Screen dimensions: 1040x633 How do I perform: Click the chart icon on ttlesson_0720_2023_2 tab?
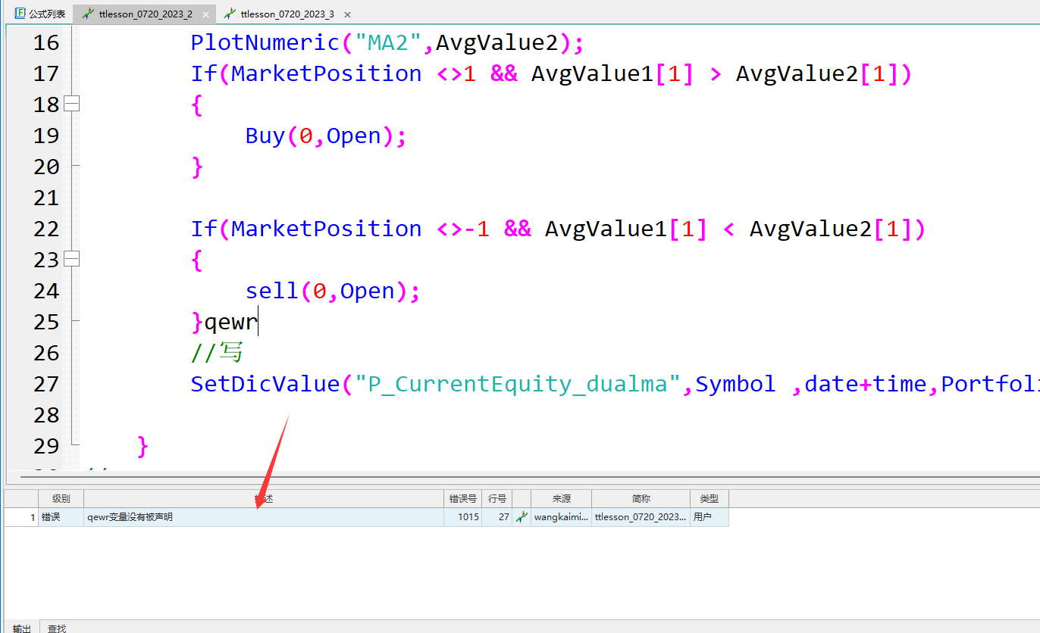[89, 14]
